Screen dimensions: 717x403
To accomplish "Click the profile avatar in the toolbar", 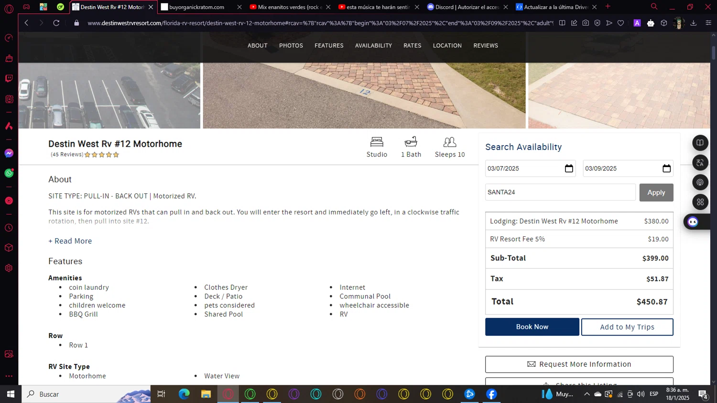I will click(679, 23).
